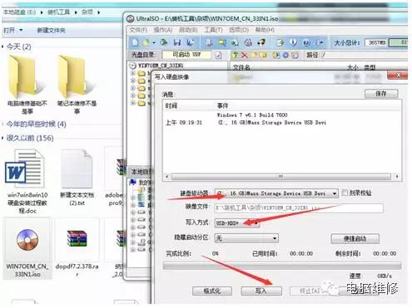The height and width of the screenshot is (308, 412).
Task: Click the green Up-folder arrow icon
Action: (235, 55)
